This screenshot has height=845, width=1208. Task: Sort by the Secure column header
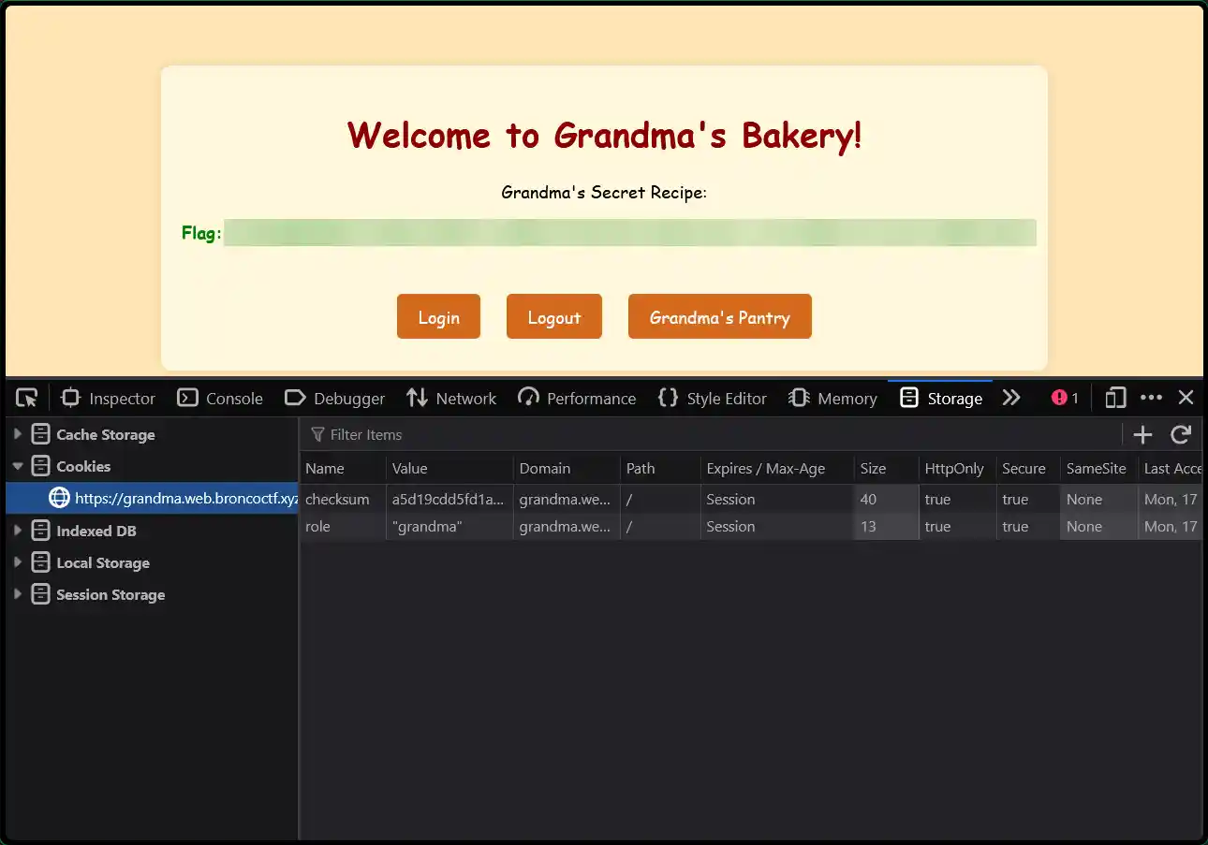click(x=1028, y=469)
